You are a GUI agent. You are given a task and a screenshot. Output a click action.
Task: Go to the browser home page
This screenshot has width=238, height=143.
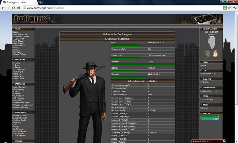(x=20, y=8)
